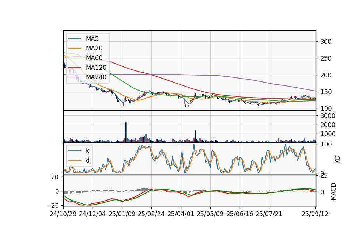The image size is (351, 252).
Task: Click the MACD axis title
Action: pyautogui.click(x=333, y=191)
